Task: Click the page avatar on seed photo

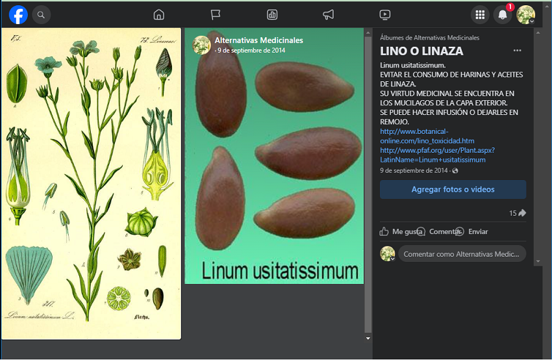Action: tap(202, 45)
